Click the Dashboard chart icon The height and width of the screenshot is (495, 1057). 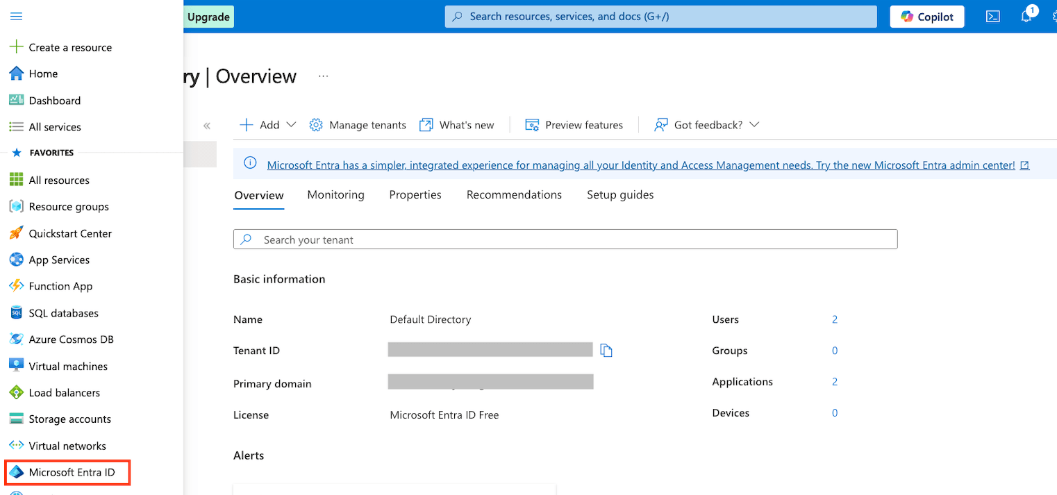pos(16,100)
